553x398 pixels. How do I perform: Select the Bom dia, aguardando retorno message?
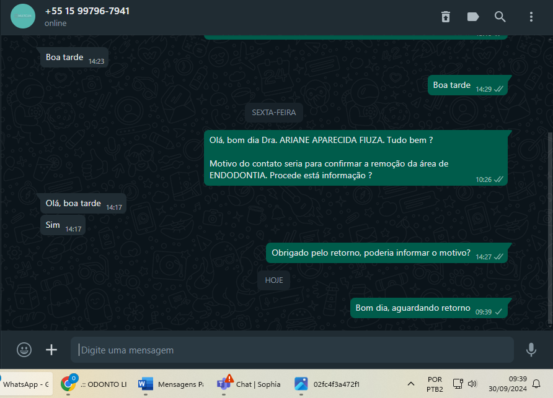pos(429,308)
